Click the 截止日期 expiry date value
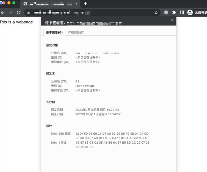This screenshot has height=172, width=207. (98, 114)
